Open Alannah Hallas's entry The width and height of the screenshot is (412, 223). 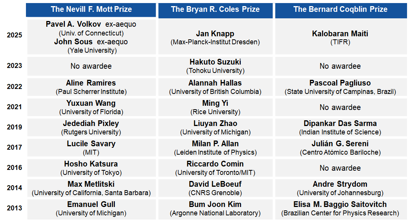(215, 83)
